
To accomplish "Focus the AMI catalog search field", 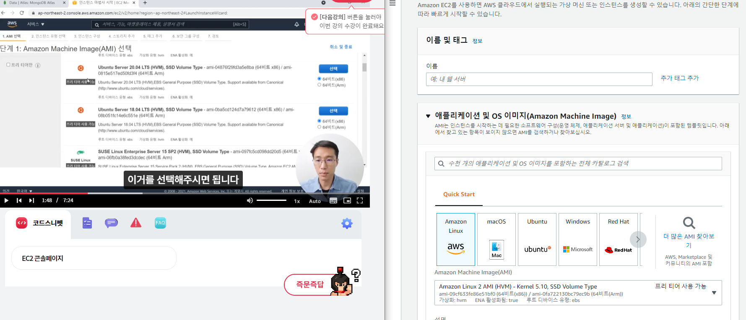I will click(x=578, y=164).
